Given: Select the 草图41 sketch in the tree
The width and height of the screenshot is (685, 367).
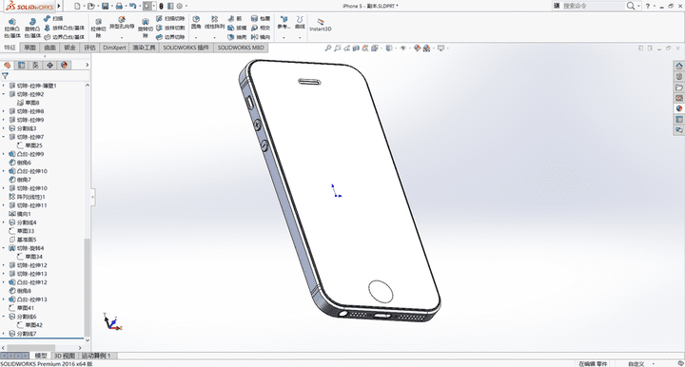Looking at the screenshot, I should [x=21, y=308].
